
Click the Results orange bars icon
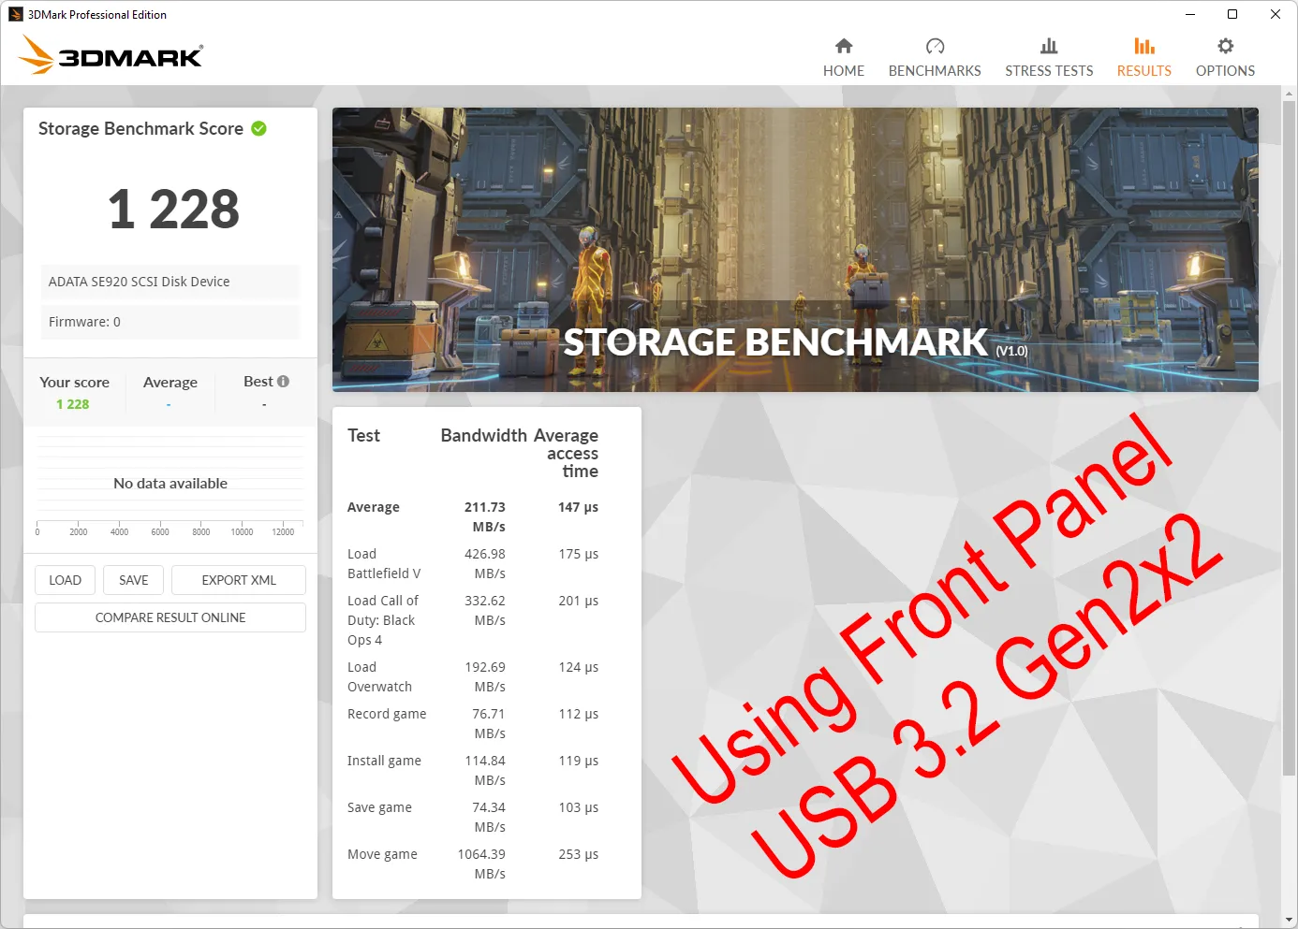(x=1144, y=46)
